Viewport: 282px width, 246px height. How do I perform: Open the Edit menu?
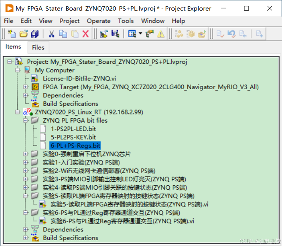coord(26,21)
